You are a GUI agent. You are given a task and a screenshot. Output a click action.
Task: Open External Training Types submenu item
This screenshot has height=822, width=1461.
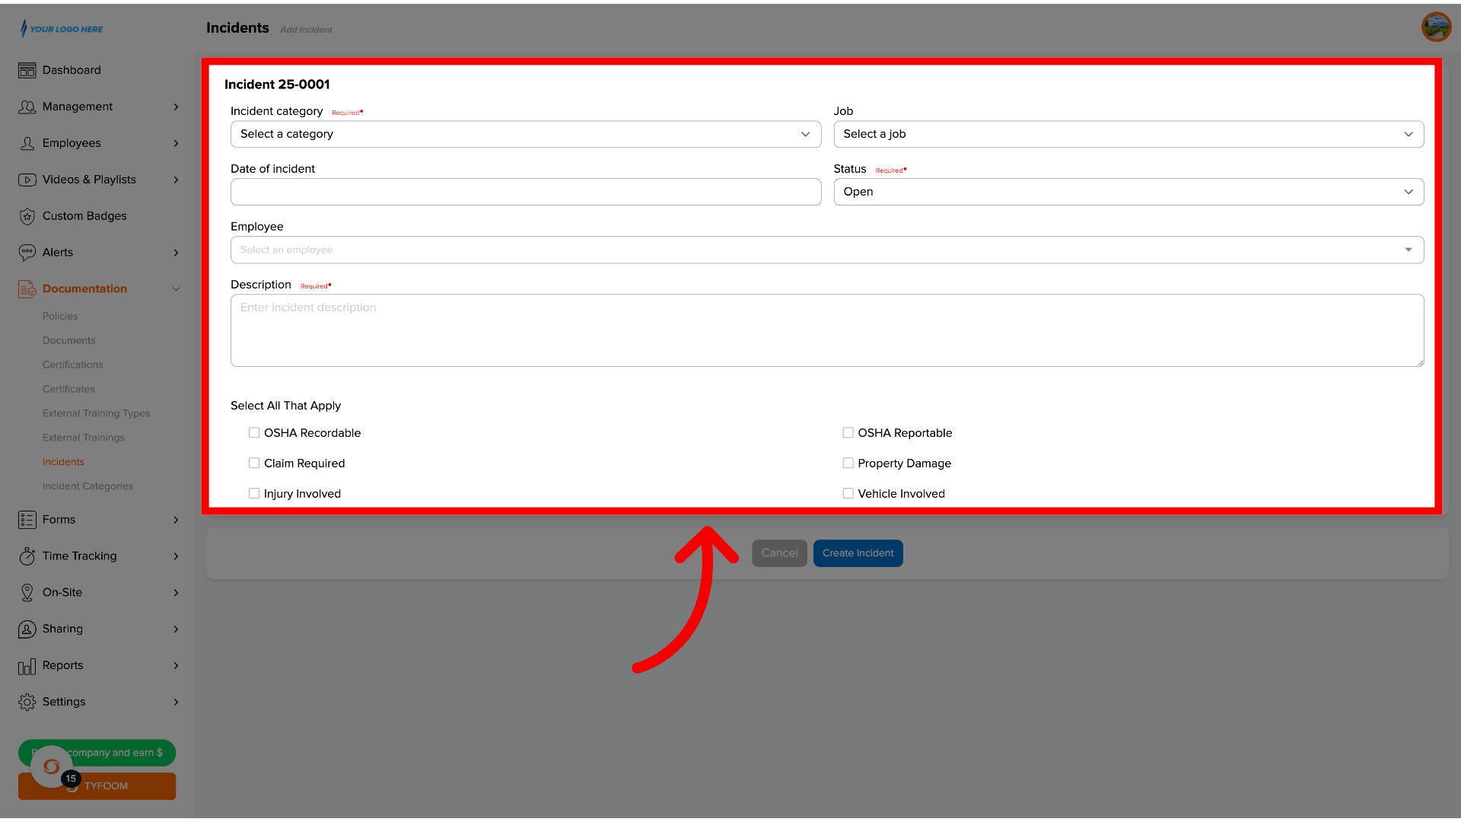click(97, 413)
